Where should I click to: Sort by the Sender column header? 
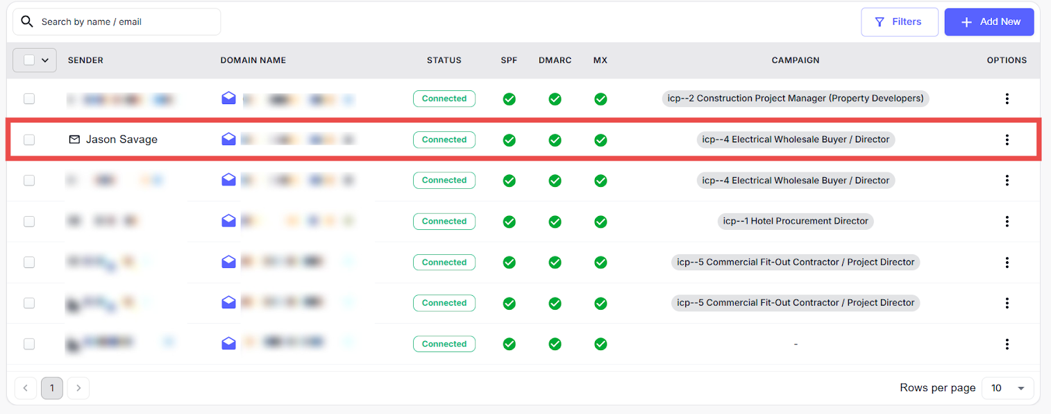[x=85, y=60]
